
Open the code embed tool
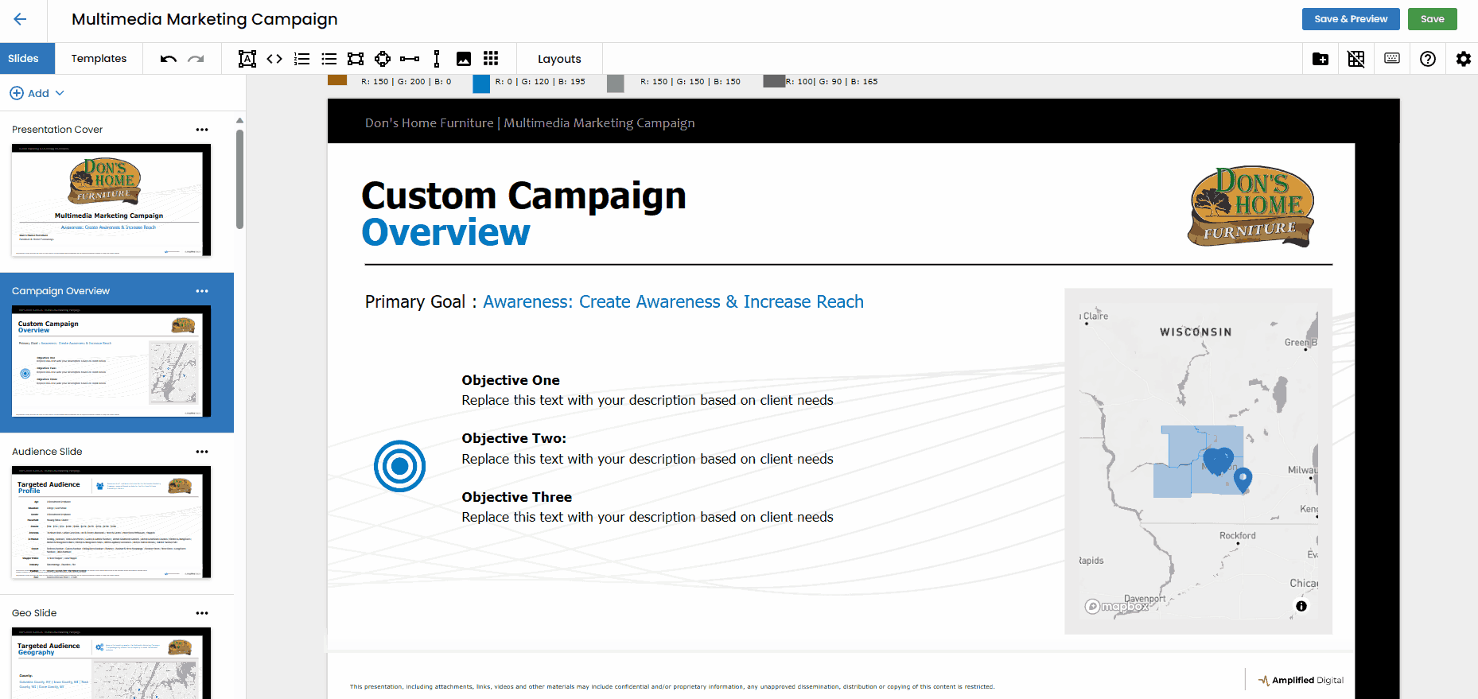[x=274, y=59]
